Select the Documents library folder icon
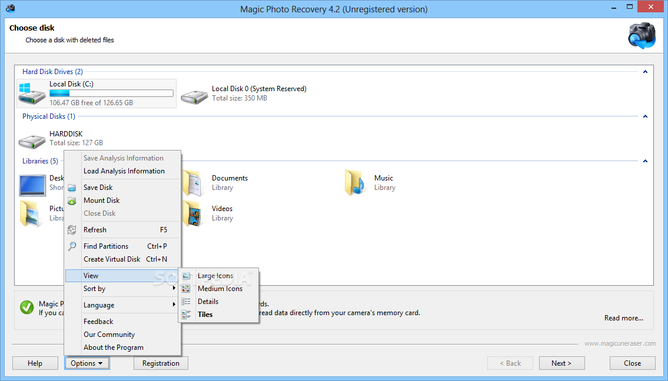Screen dimensions: 668x381 [x=192, y=183]
